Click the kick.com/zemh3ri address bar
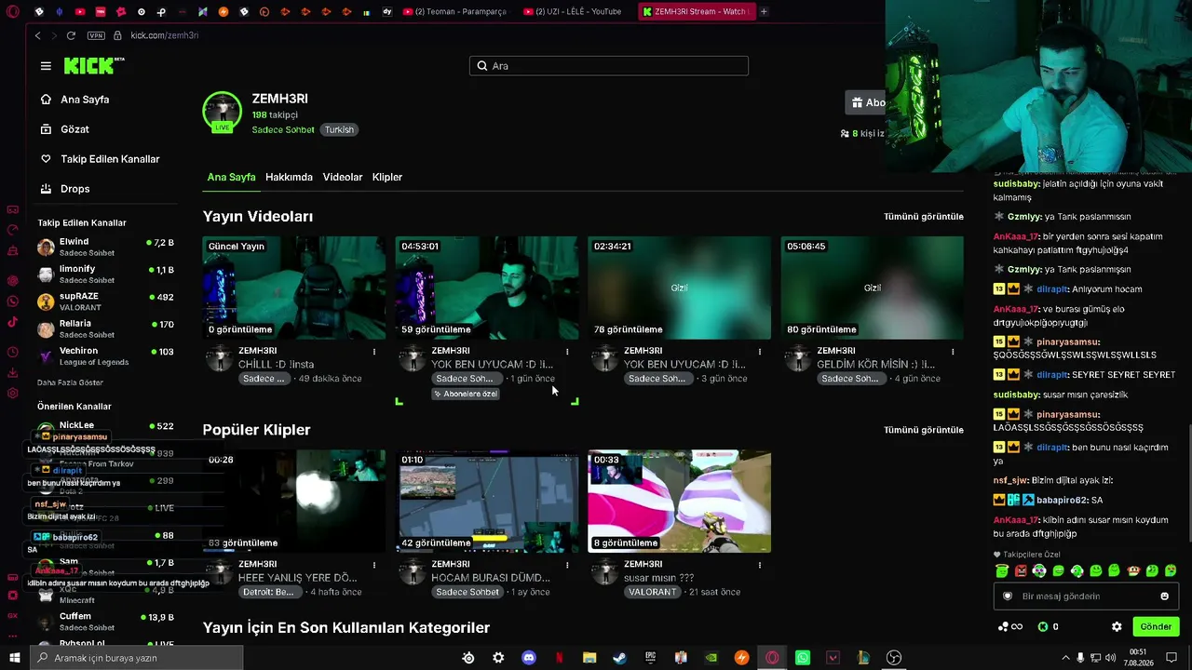Image resolution: width=1192 pixels, height=670 pixels. (165, 35)
